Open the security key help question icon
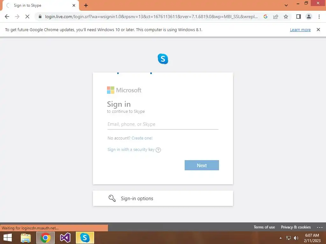Viewport: 326px width, 244px height. click(158, 150)
